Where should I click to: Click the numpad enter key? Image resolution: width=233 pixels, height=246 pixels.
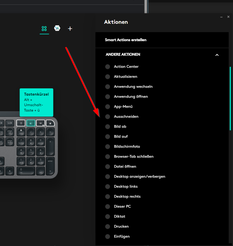(x=50, y=166)
